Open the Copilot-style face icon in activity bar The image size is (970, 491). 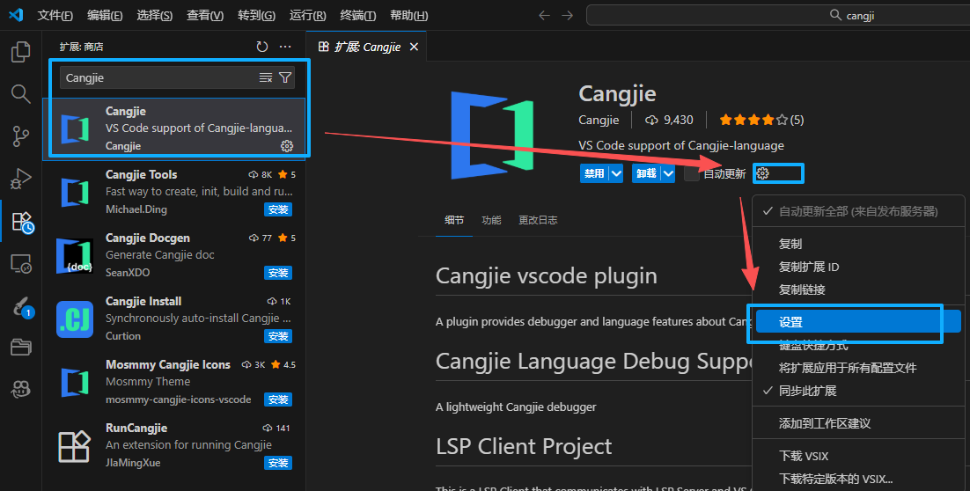pyautogui.click(x=20, y=389)
